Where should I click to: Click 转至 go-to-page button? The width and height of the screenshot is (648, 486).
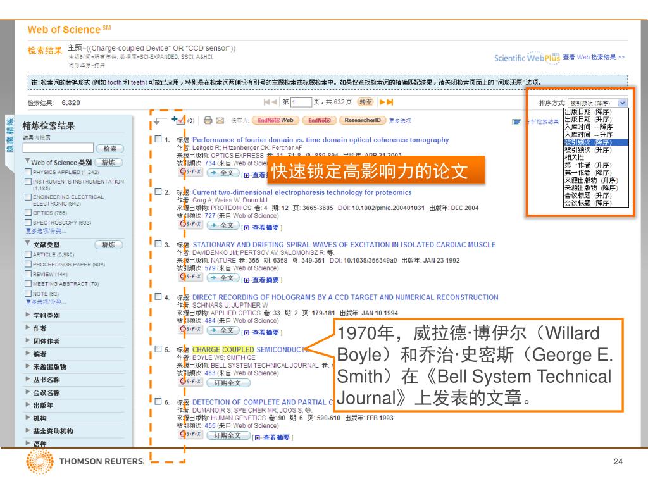click(365, 102)
